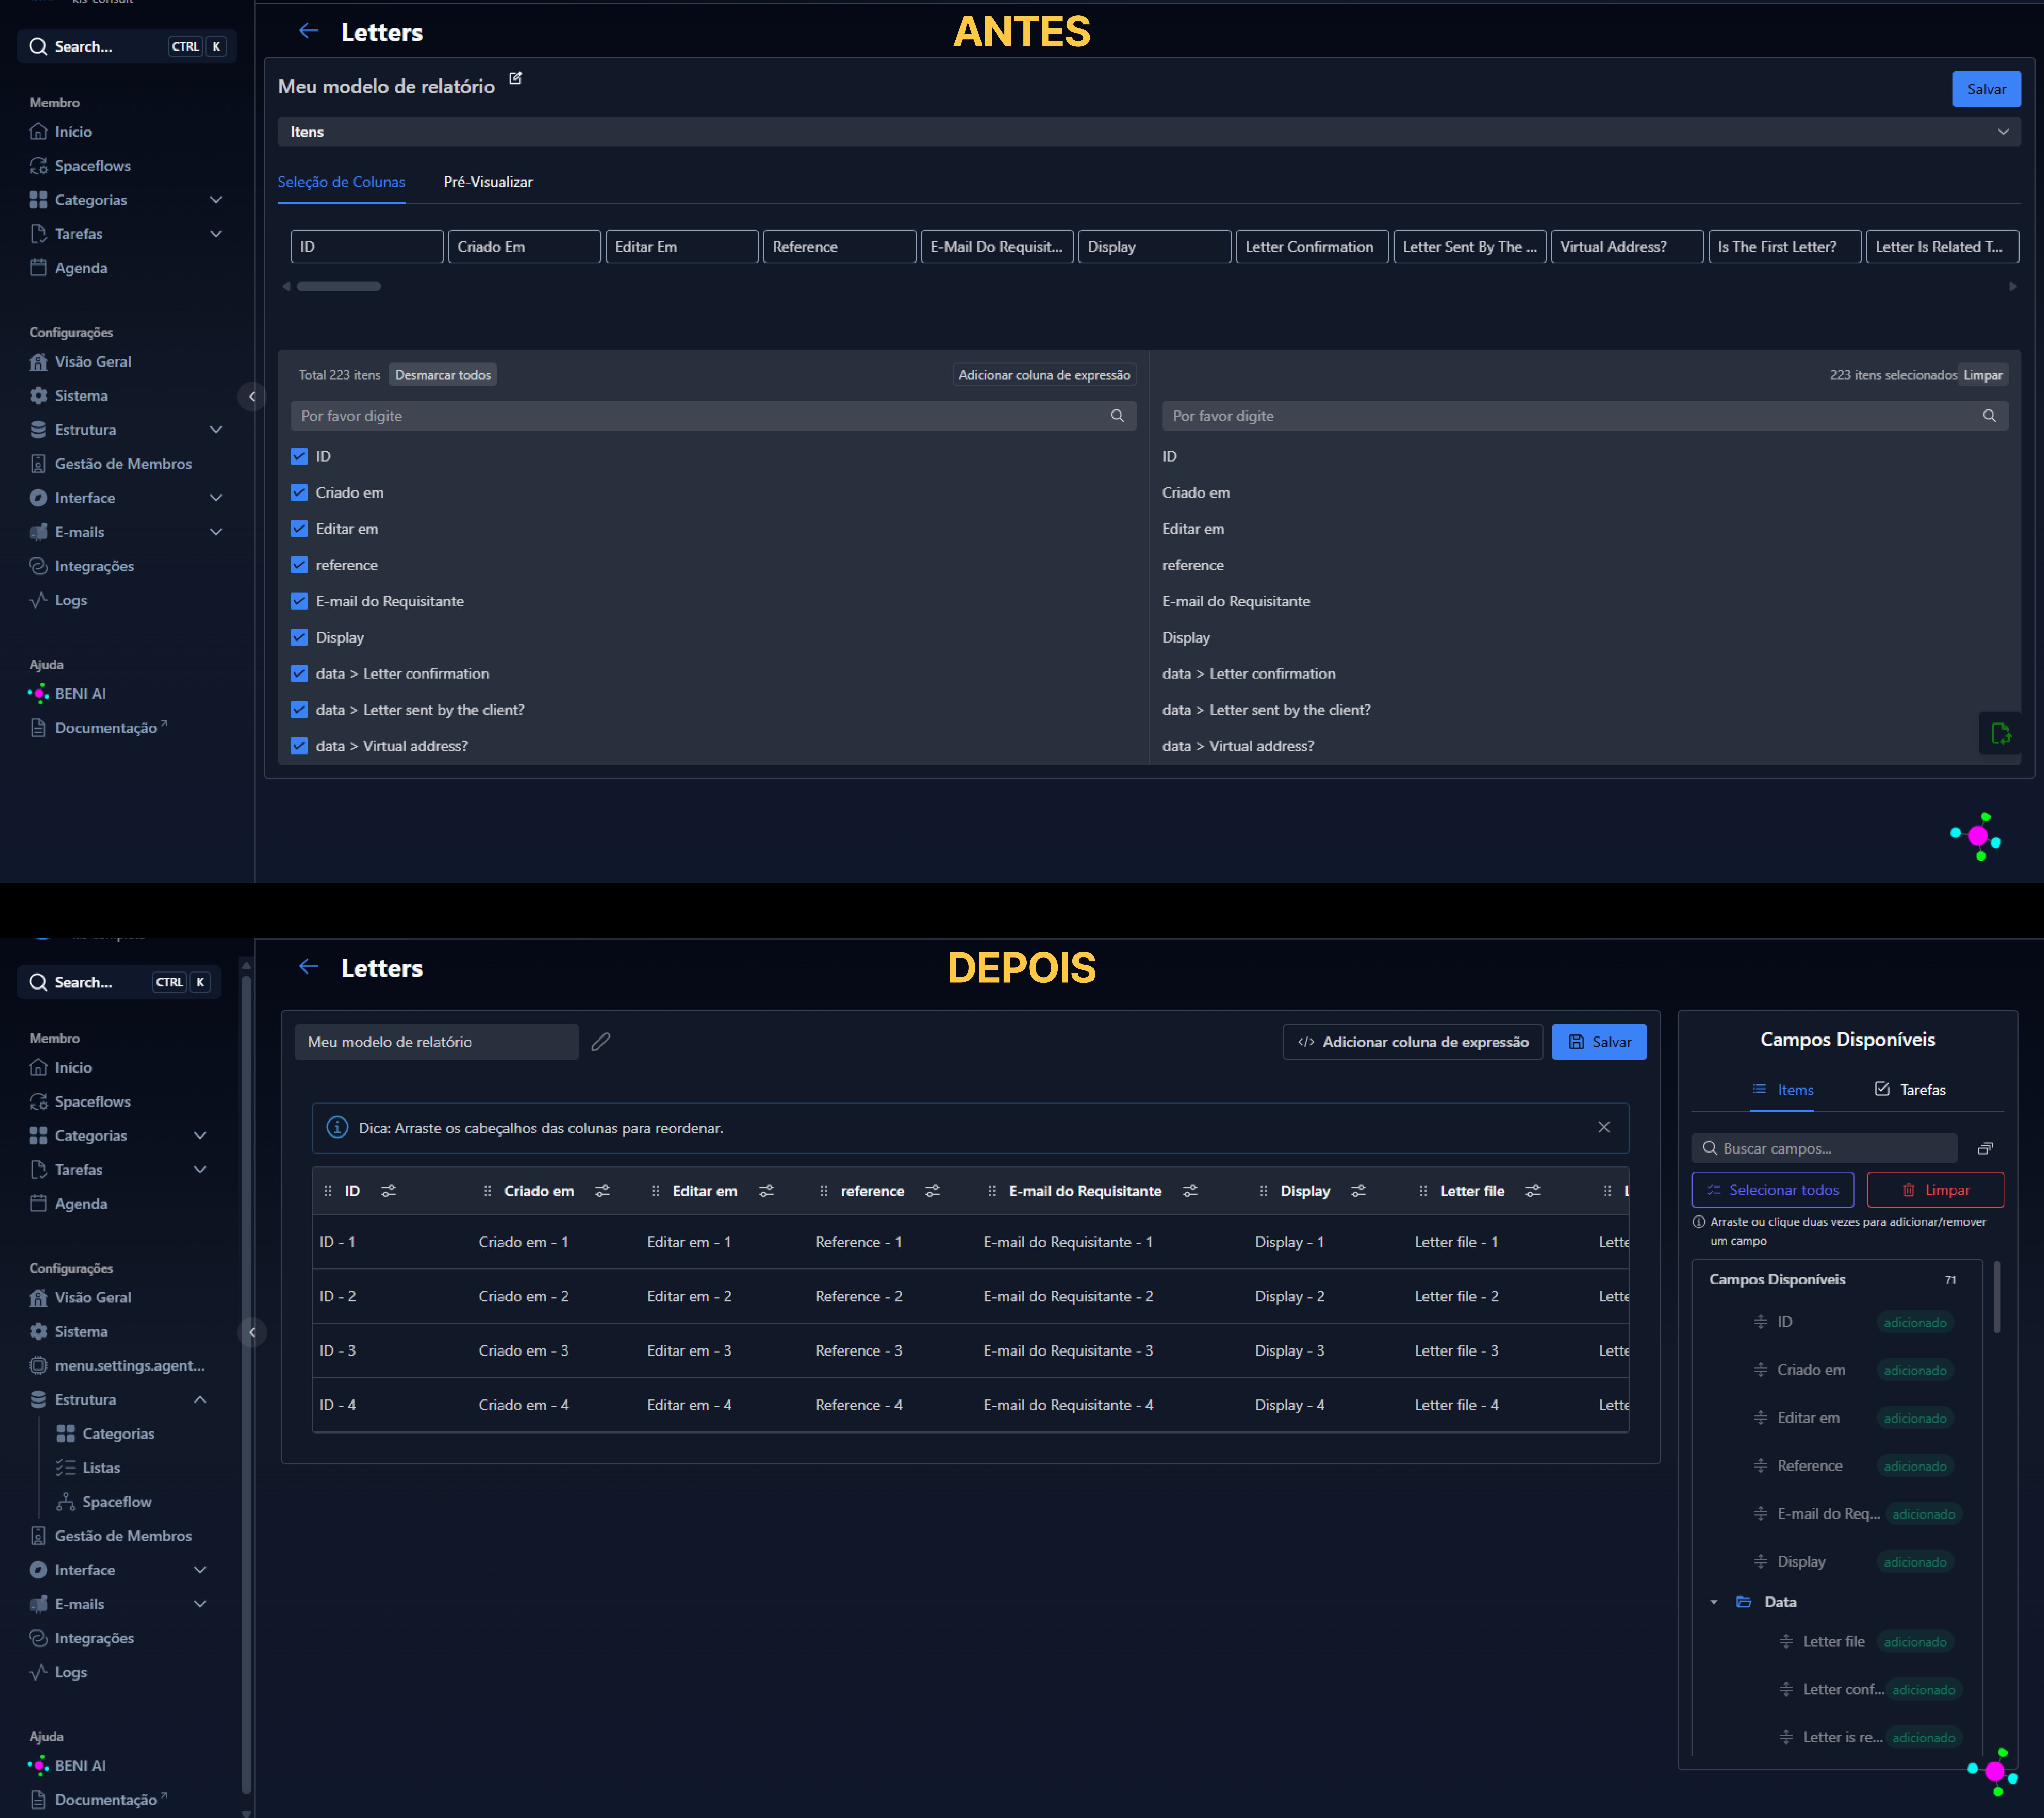
Task: Open the Spaceflow item under Estrutura
Action: pos(116,1501)
